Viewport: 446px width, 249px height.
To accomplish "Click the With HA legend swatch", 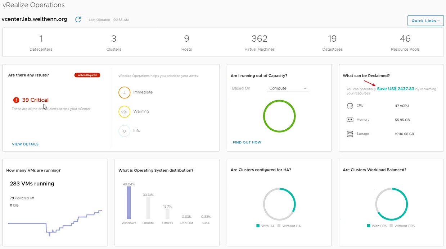I will 258,226.
